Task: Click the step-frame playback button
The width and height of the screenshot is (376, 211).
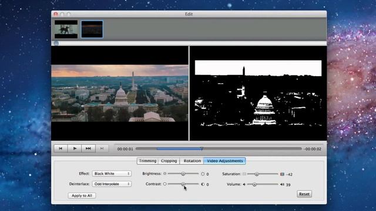Action: (x=102, y=148)
